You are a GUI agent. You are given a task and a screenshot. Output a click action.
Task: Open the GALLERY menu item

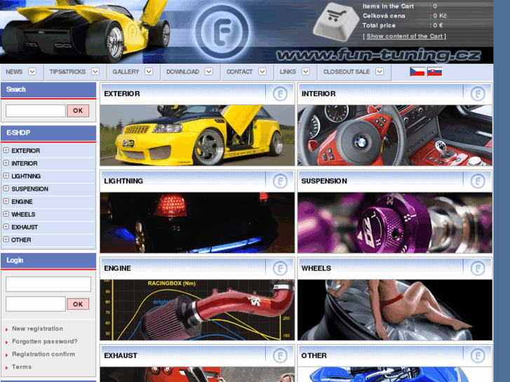[x=126, y=72]
